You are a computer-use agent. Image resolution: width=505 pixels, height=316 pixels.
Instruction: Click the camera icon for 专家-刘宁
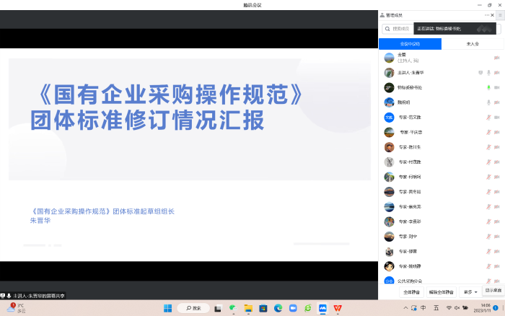point(496,237)
